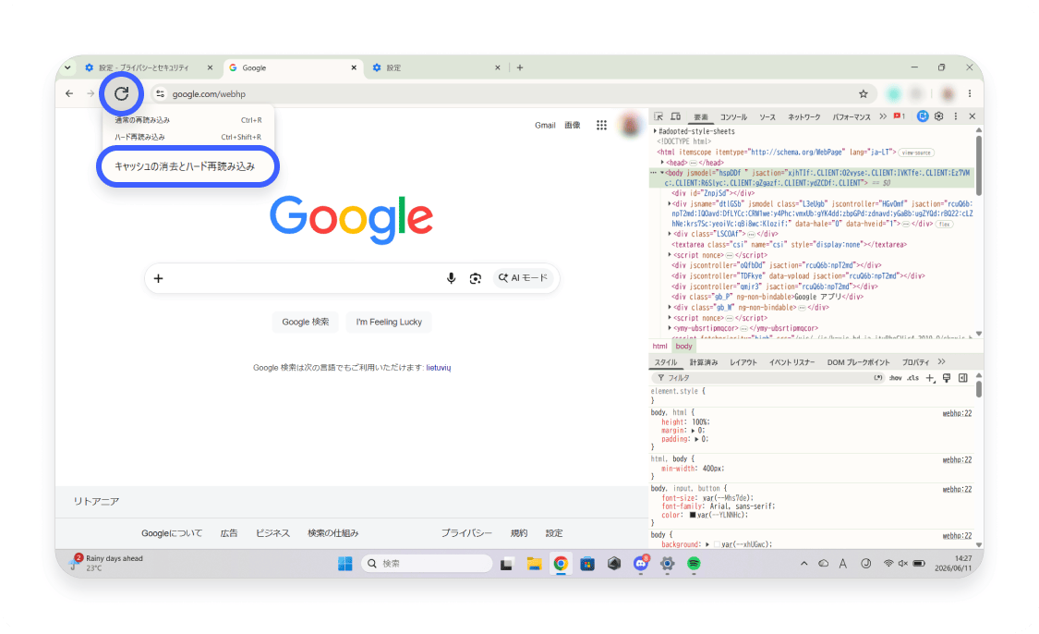The width and height of the screenshot is (1039, 634).
Task: Open Spotify from the taskbar
Action: [694, 564]
